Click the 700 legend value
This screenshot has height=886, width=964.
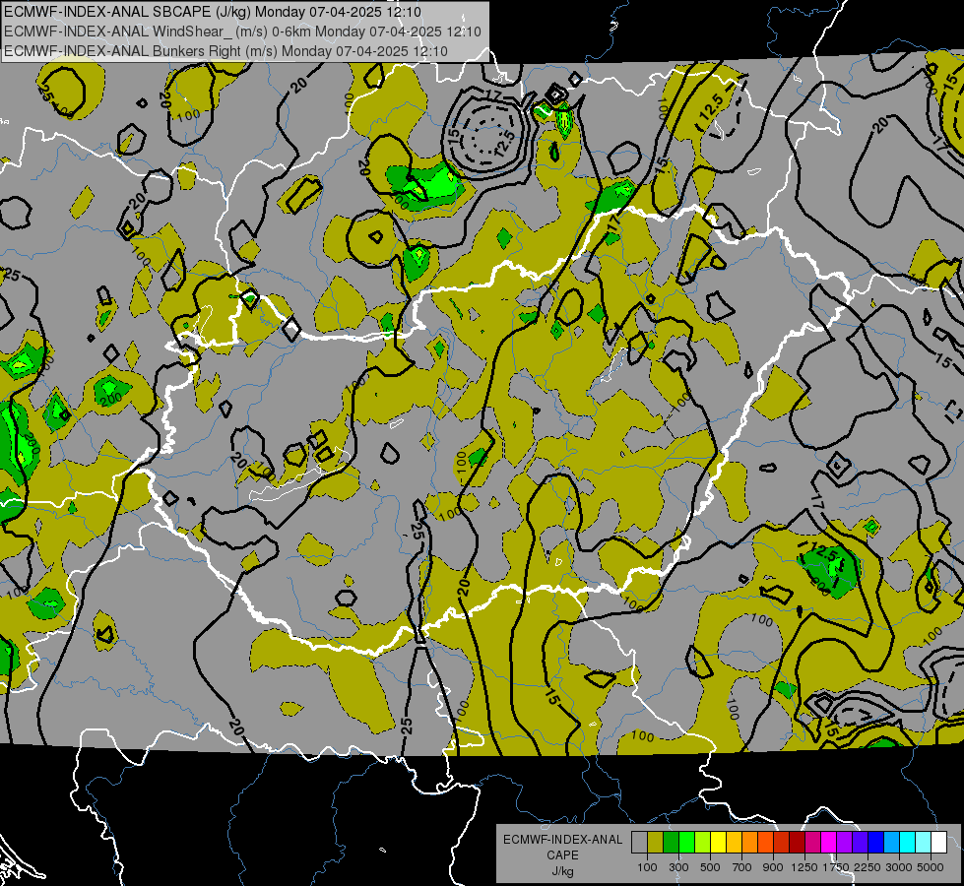[x=742, y=867]
